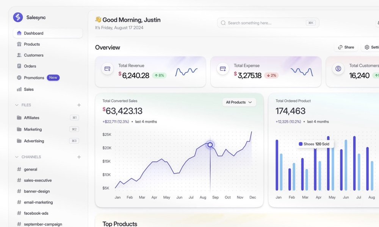The width and height of the screenshot is (379, 227).
Task: Click the +$22,711 (12.3%) growth text
Action: pyautogui.click(x=116, y=121)
